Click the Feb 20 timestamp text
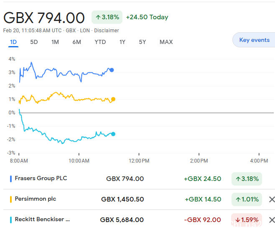This screenshot has width=275, height=230. pos(33,31)
